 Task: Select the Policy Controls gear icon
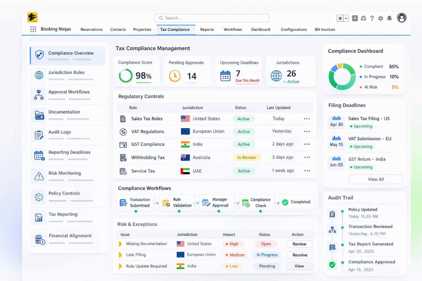39,196
